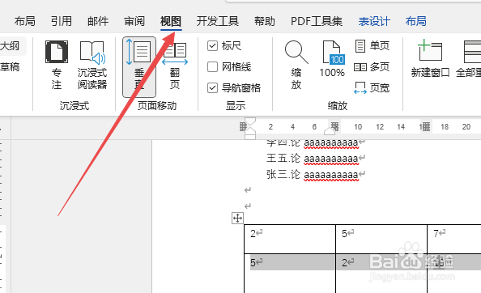Set zoom to 100%
The height and width of the screenshot is (293, 481).
coord(332,59)
